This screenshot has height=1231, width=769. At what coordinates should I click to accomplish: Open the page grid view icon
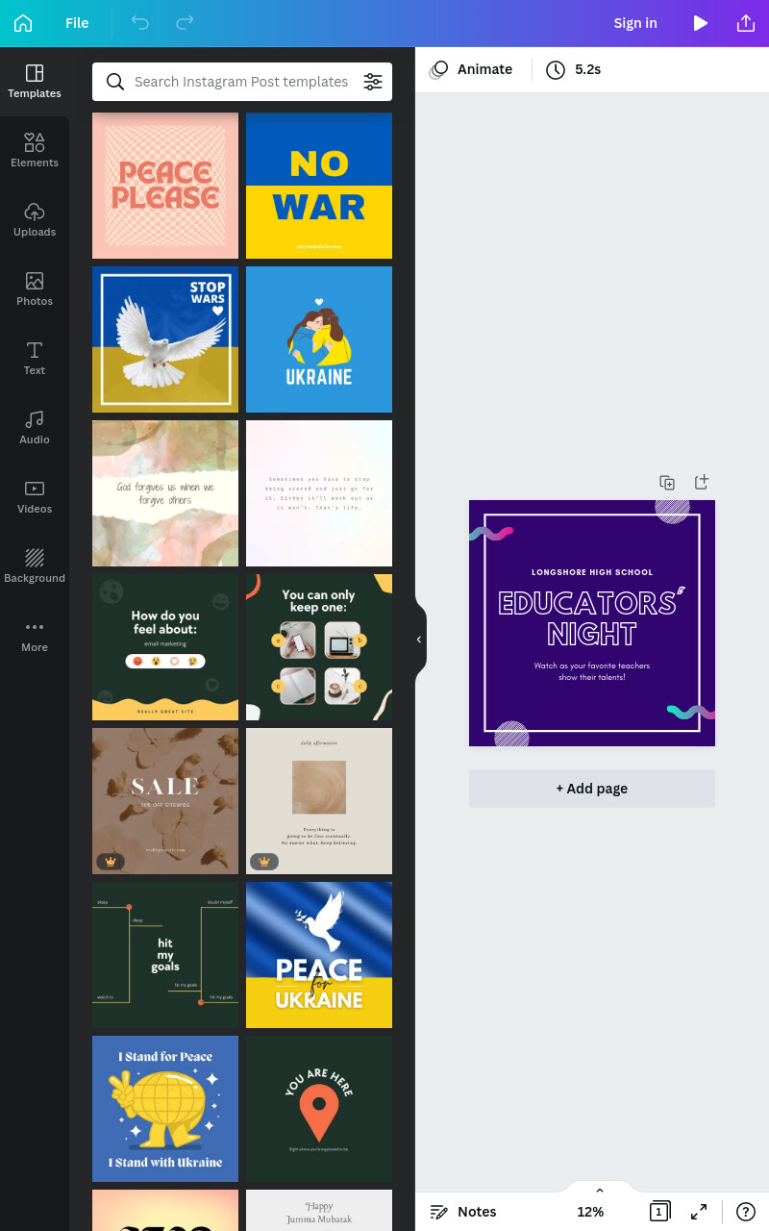point(659,1212)
